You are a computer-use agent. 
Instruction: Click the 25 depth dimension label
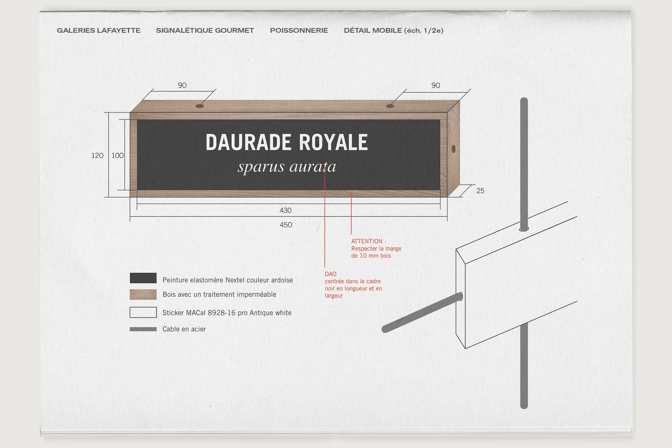[x=480, y=191]
